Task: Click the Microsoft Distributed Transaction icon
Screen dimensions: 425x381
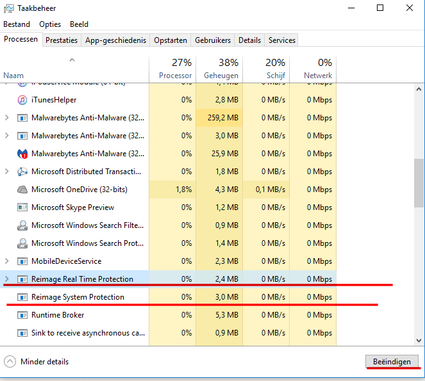Action: [x=22, y=172]
